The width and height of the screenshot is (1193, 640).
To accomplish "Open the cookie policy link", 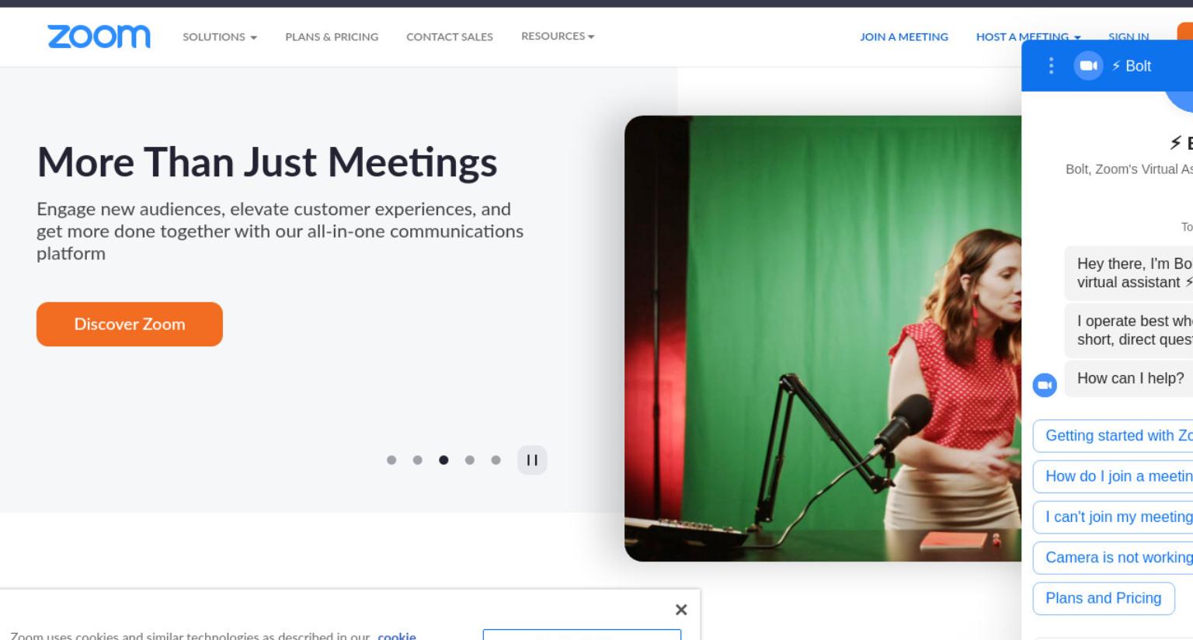I will click(397, 635).
